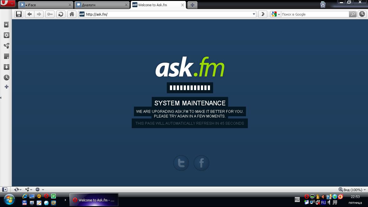Viewport: 368px width, 207px height.
Task: Click the disconnected network tray icon
Action: point(318,203)
